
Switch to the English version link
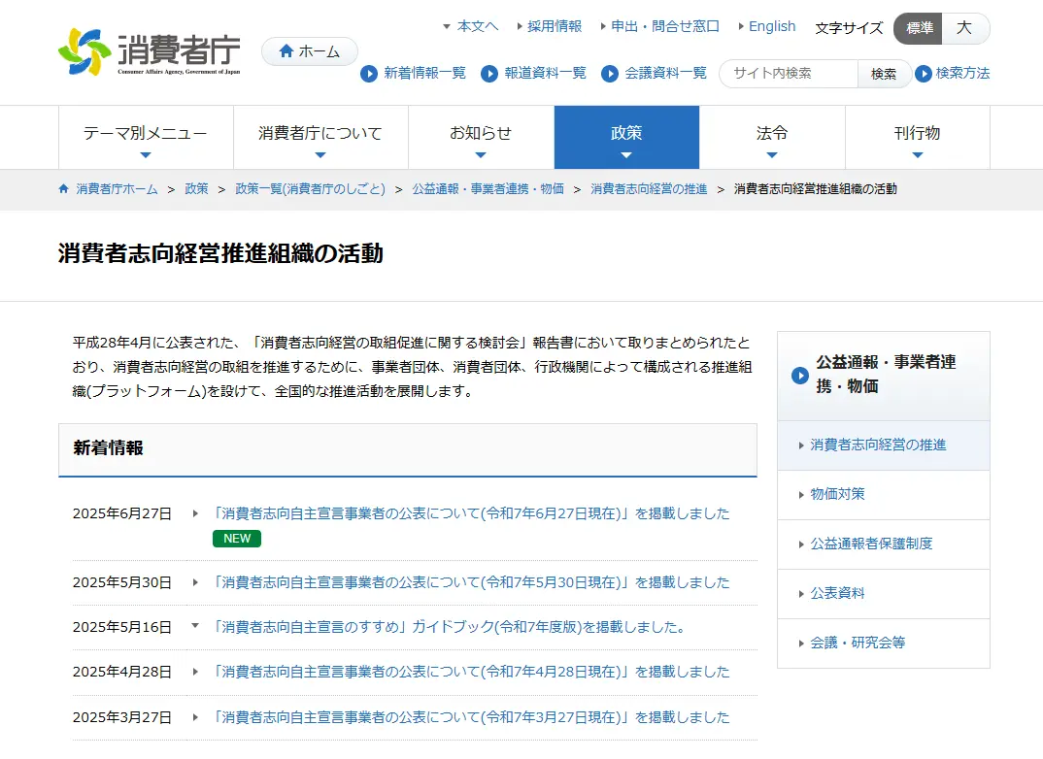pyautogui.click(x=772, y=26)
